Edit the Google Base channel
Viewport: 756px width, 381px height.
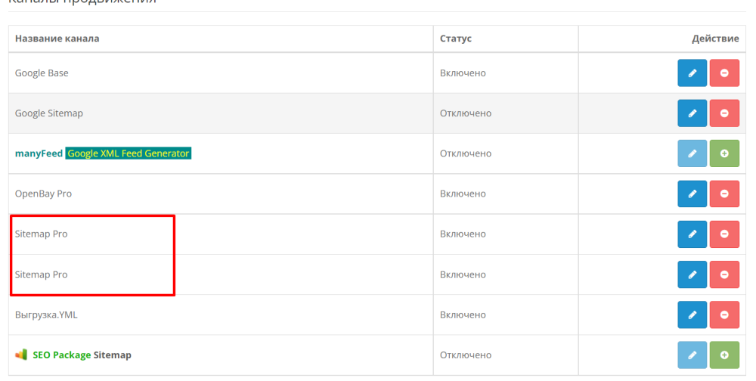(692, 73)
